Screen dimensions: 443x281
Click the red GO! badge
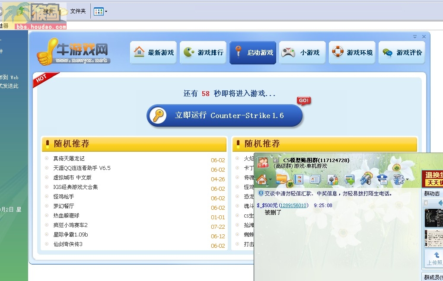coord(304,101)
